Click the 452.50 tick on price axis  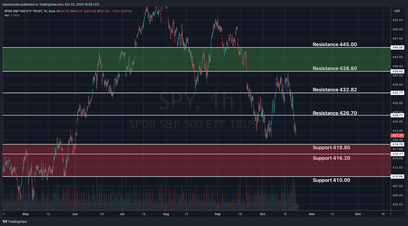pyautogui.click(x=398, y=20)
